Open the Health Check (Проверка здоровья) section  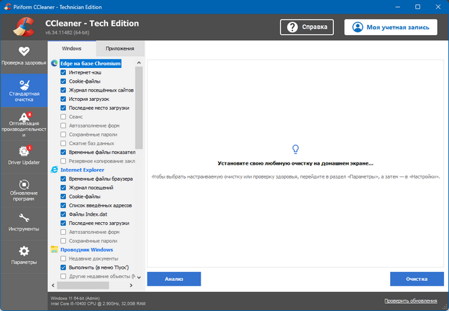(x=24, y=56)
